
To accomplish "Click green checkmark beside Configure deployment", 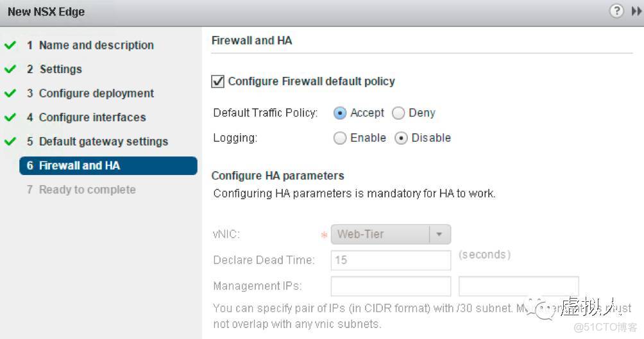I will 10,94.
